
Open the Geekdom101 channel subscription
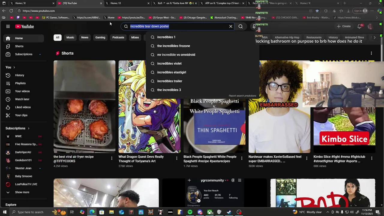coord(23,160)
